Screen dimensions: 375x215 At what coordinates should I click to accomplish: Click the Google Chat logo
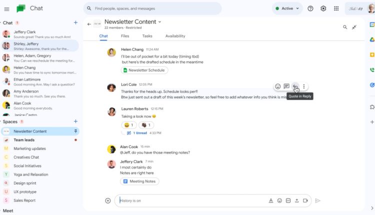coord(21,8)
